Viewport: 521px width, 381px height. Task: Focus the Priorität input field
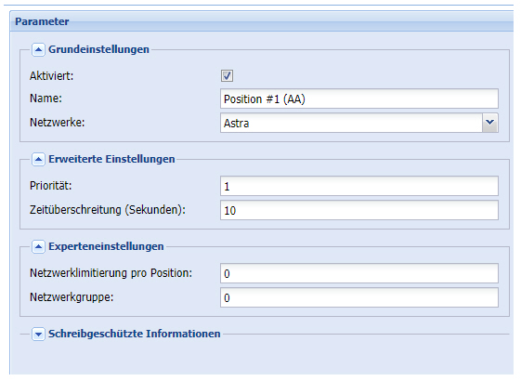coord(359,186)
